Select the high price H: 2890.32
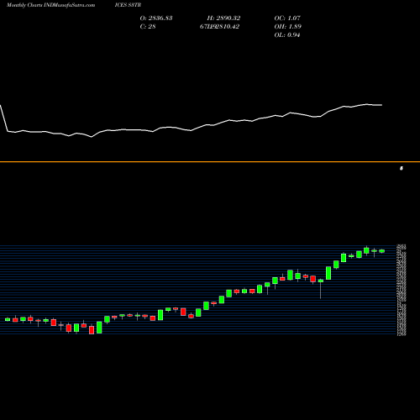 (x=223, y=18)
